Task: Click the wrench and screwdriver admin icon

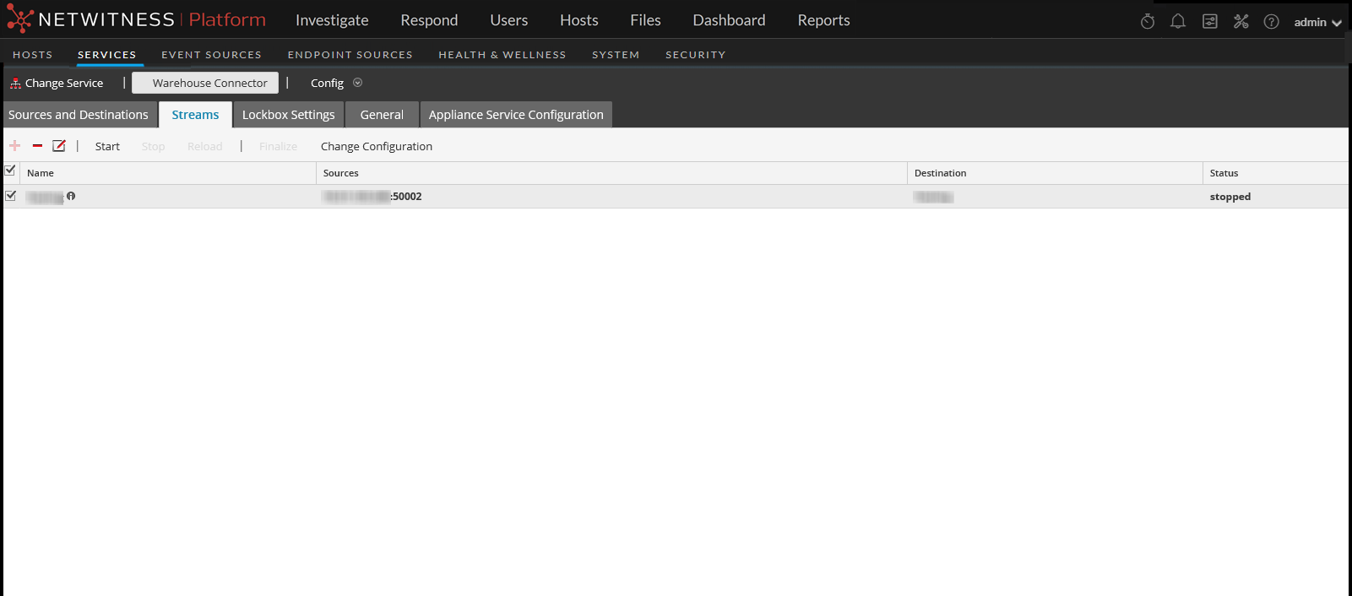Action: tap(1241, 22)
